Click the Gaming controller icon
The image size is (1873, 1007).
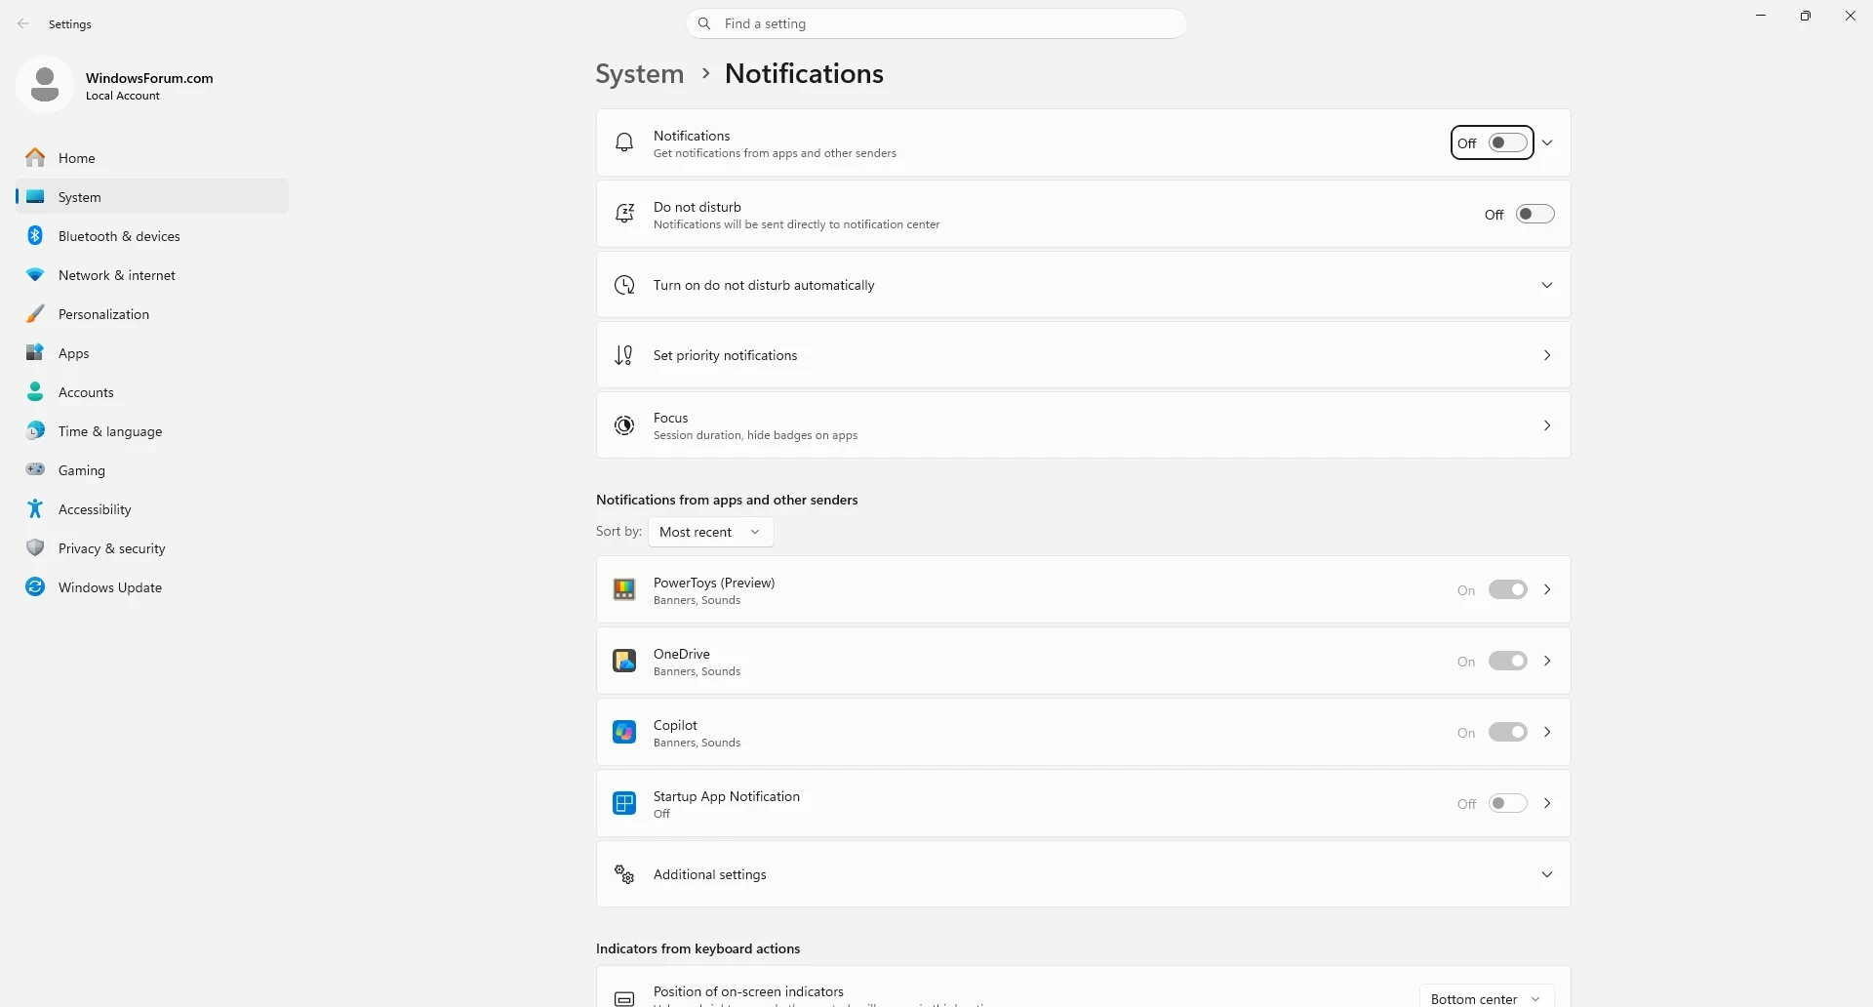click(x=35, y=469)
